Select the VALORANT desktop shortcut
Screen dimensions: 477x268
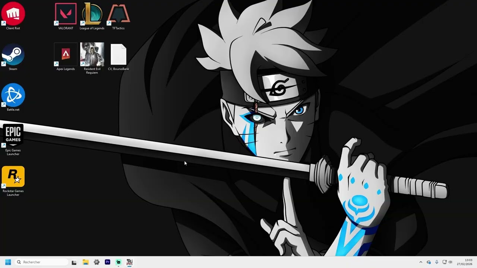point(66,16)
